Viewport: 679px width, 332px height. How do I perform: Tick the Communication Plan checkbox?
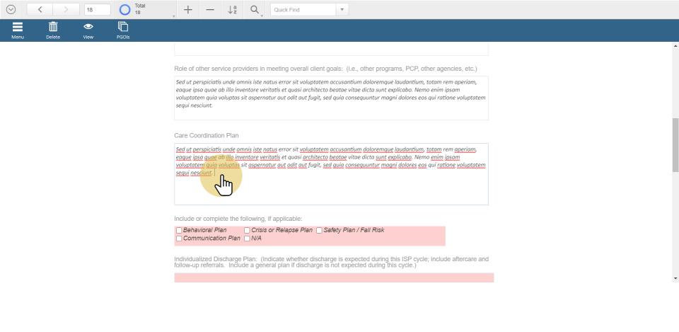(x=179, y=239)
